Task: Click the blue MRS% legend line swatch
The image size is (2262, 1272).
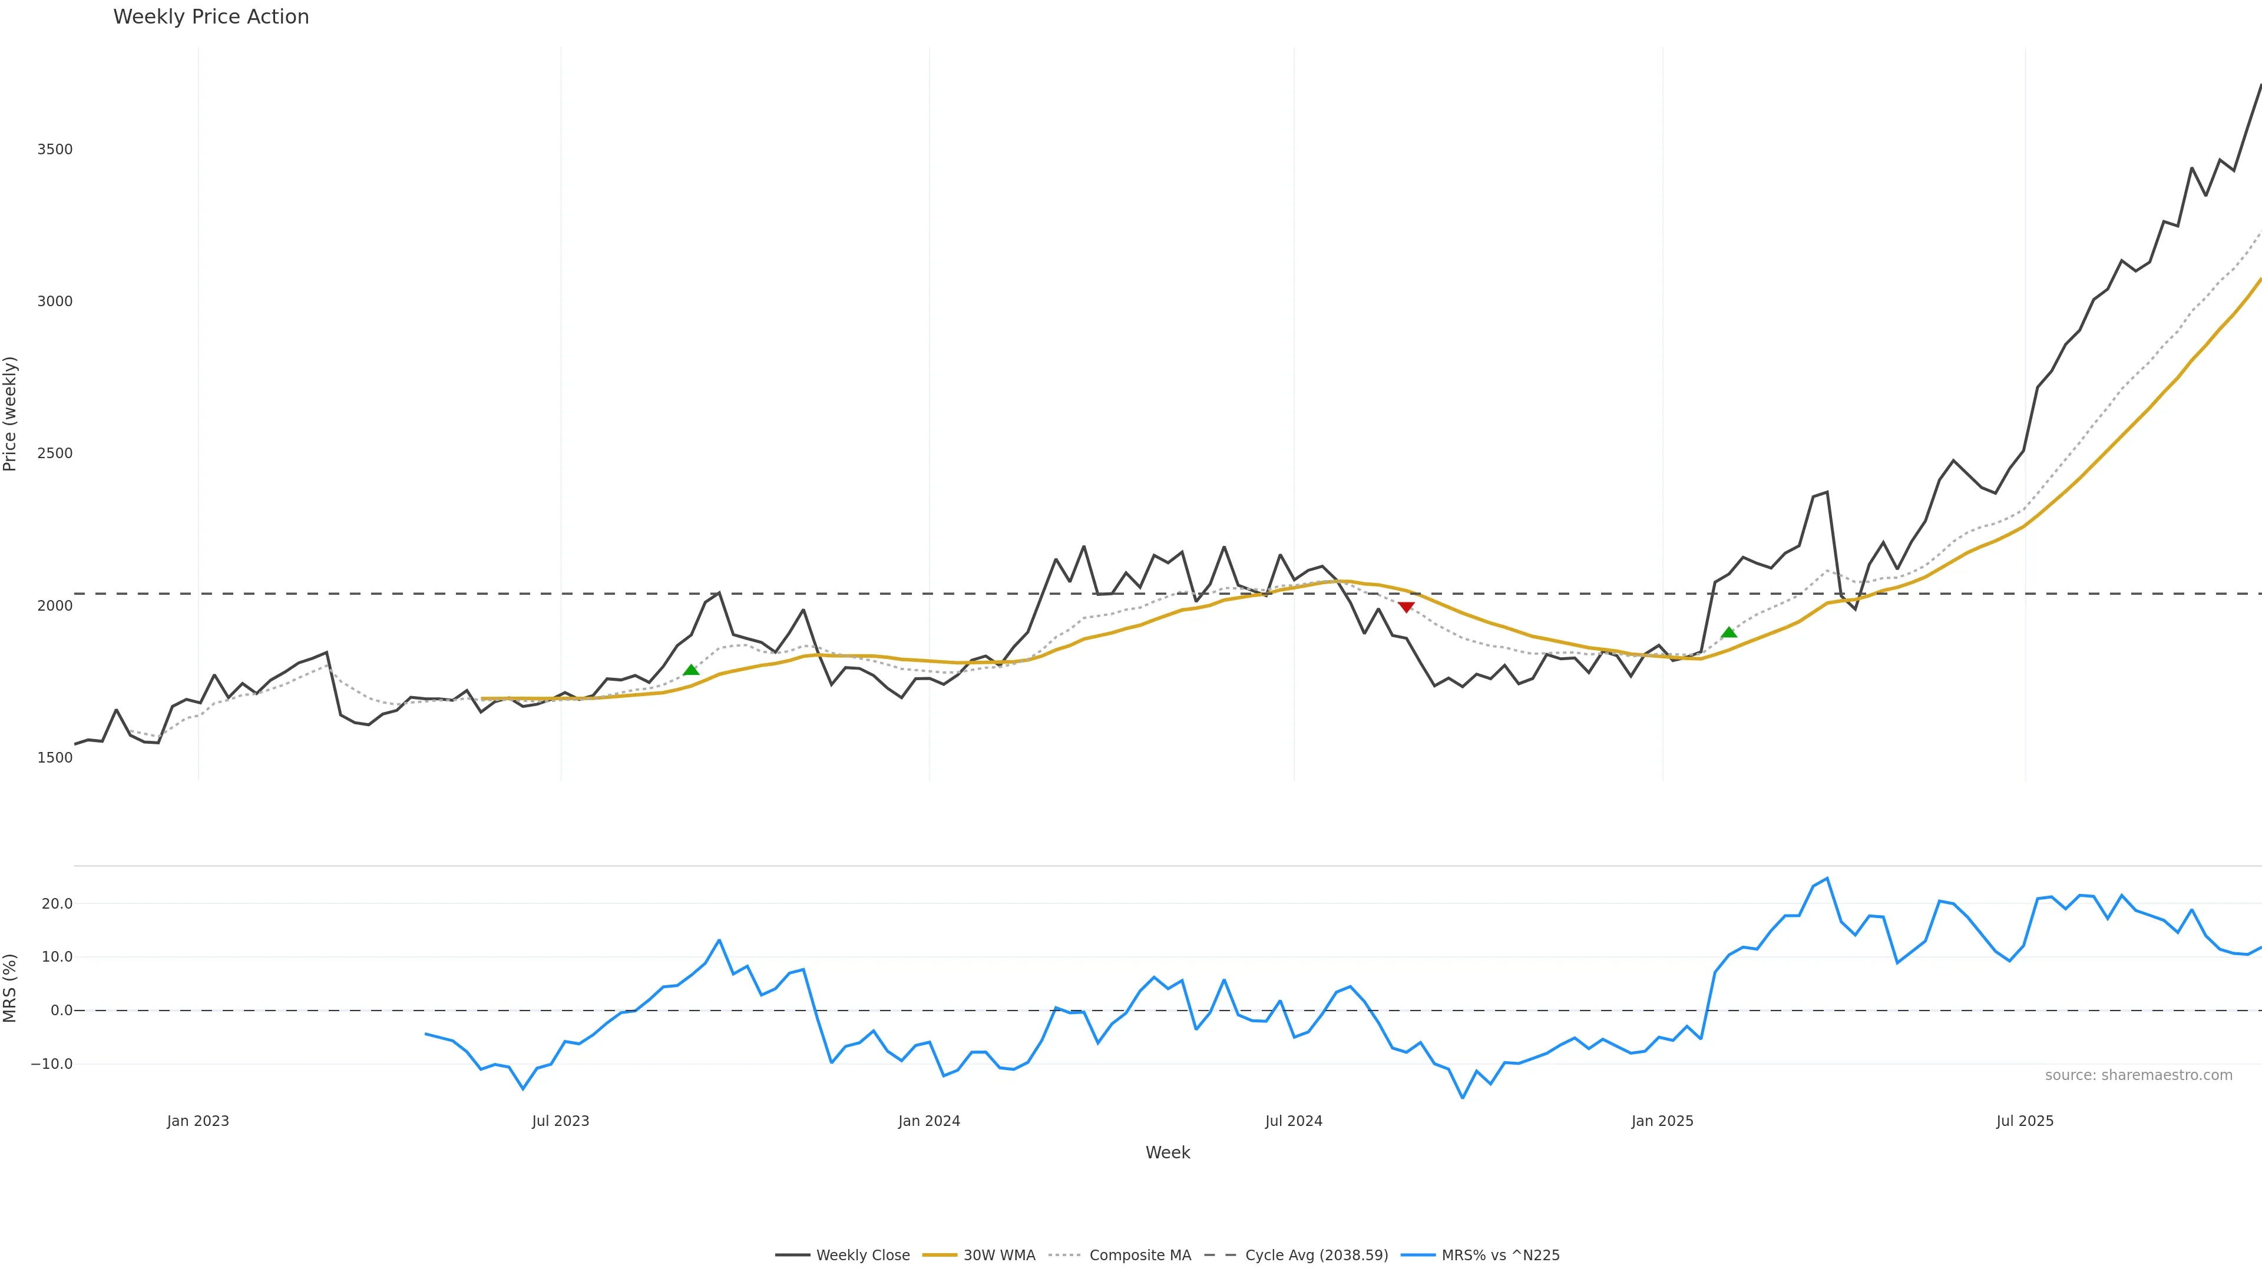Action: click(x=1417, y=1256)
